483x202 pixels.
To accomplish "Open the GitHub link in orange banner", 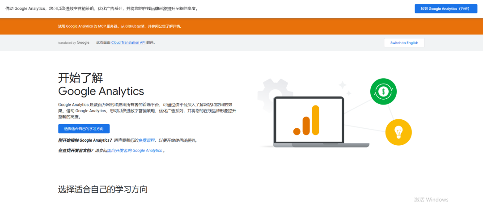I will [131, 26].
